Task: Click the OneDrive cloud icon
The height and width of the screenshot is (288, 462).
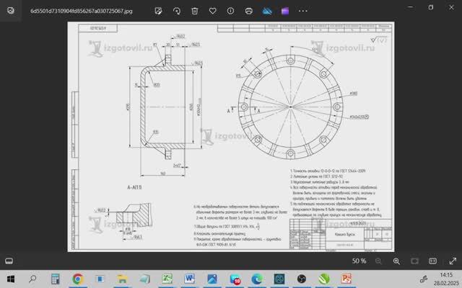Action: (267, 12)
